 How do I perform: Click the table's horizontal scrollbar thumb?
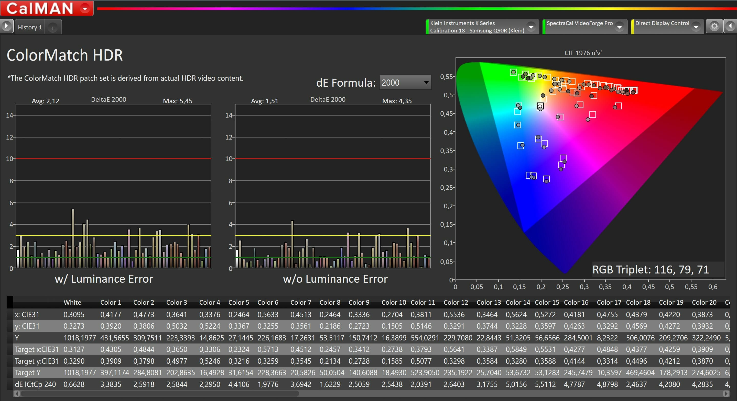160,394
